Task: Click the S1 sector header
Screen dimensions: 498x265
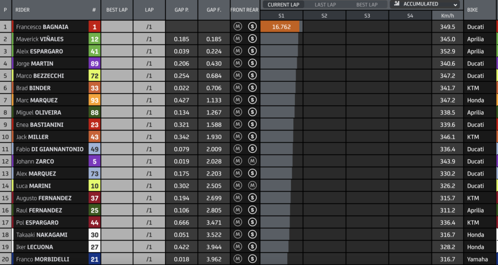Action: (282, 15)
